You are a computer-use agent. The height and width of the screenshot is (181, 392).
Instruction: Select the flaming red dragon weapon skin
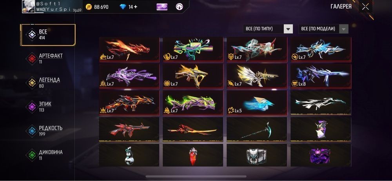[129, 49]
